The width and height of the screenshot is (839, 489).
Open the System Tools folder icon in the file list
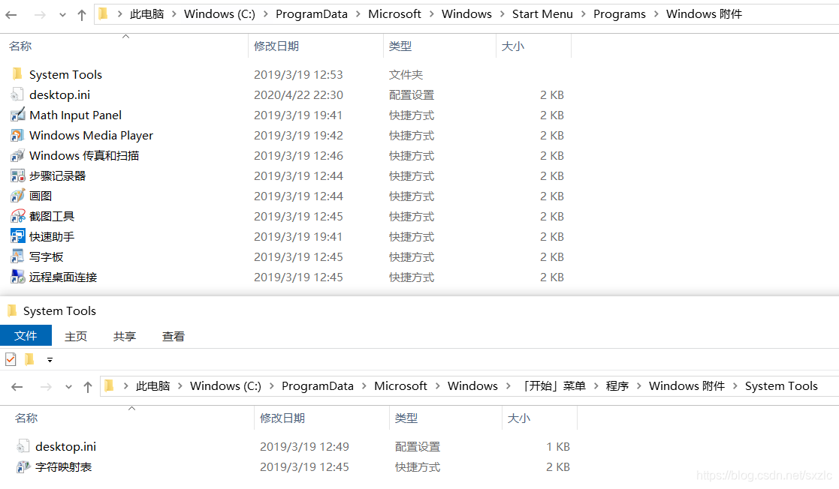(18, 73)
